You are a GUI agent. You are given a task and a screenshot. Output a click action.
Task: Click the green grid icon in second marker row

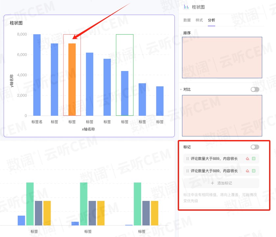(254, 171)
